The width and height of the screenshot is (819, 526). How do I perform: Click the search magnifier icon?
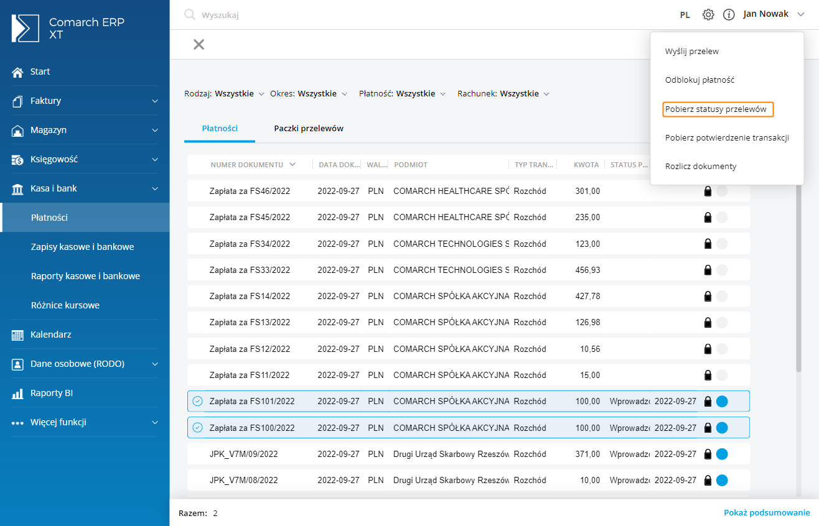pyautogui.click(x=190, y=15)
